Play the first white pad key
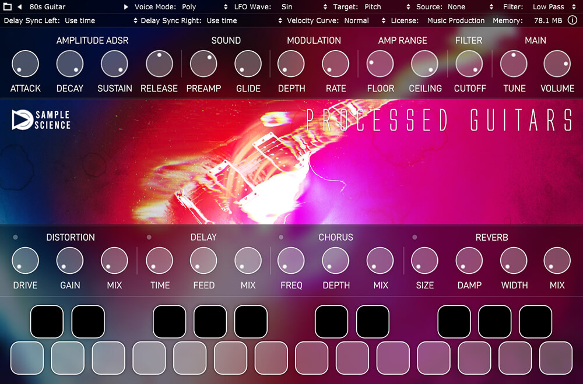Image resolution: width=583 pixels, height=384 pixels. tap(27, 358)
